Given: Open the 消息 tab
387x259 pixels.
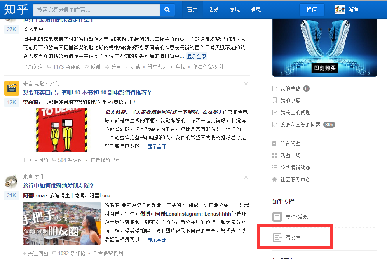Looking at the screenshot, I should click(255, 10).
